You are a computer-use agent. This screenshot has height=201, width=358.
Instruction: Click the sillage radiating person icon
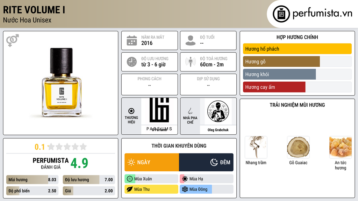(x=191, y=62)
